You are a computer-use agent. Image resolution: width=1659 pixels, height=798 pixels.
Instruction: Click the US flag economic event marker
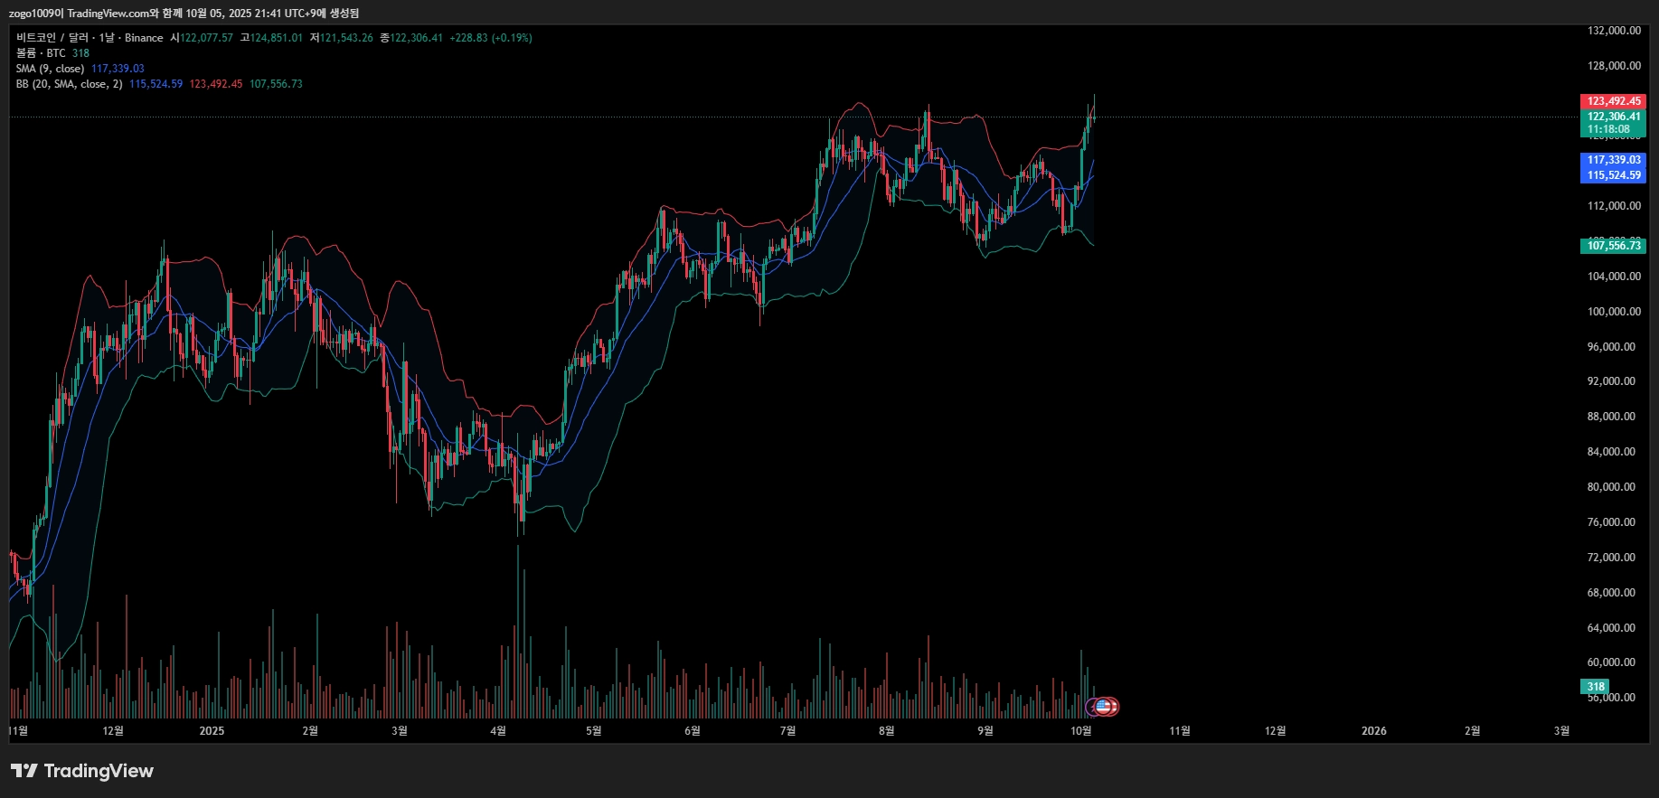(1105, 707)
